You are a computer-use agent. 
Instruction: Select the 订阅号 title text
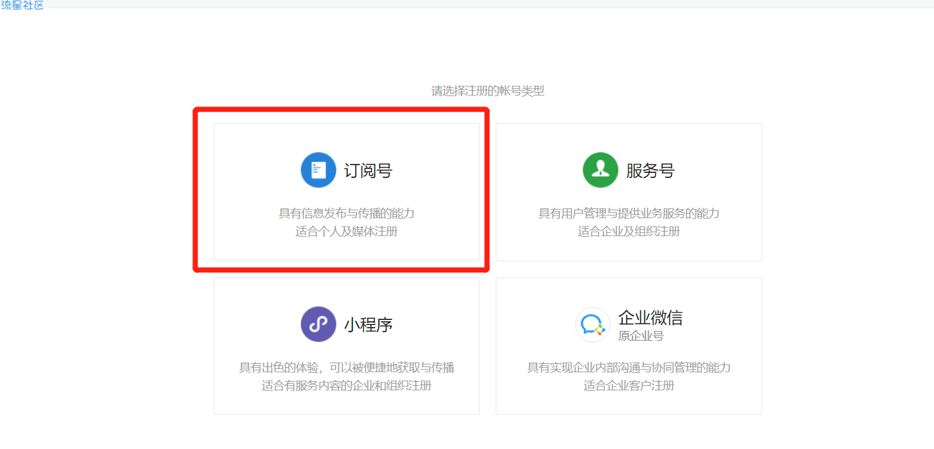click(368, 171)
